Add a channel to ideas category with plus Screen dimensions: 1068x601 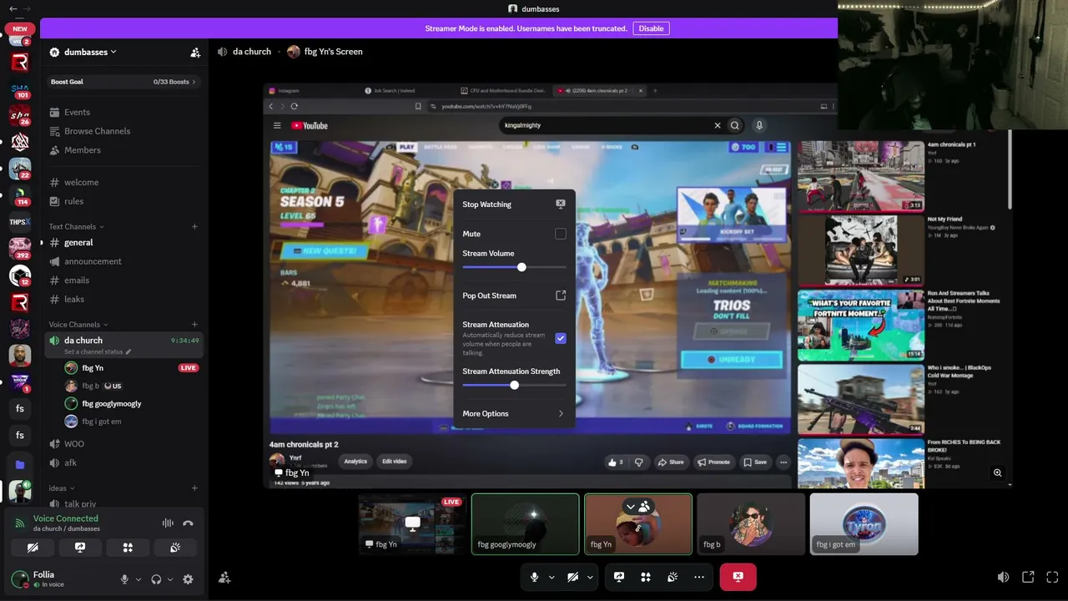click(194, 487)
